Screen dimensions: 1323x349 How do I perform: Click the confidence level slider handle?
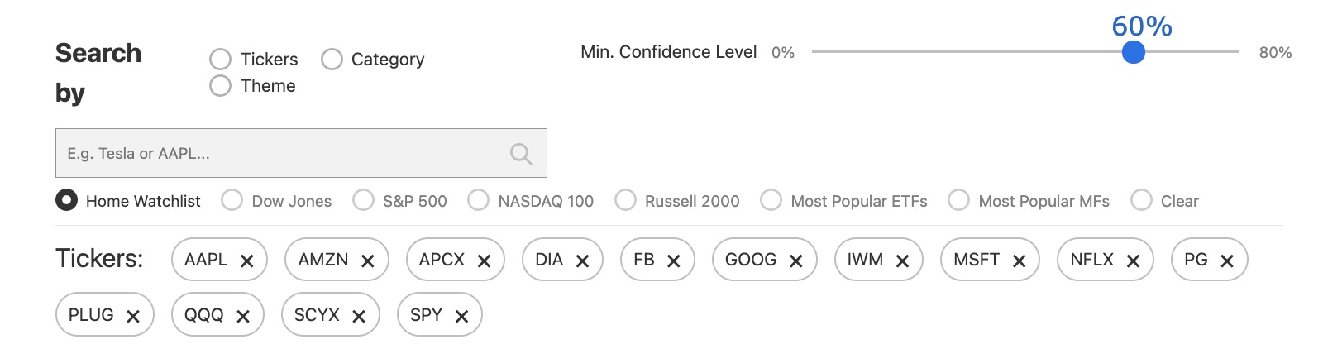point(1134,52)
